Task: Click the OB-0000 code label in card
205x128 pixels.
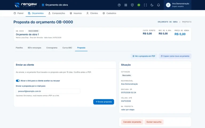Action: point(20,31)
